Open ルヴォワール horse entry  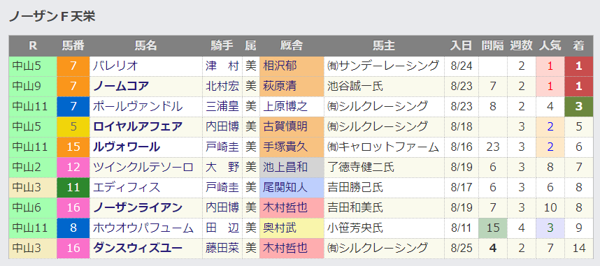click(x=127, y=147)
